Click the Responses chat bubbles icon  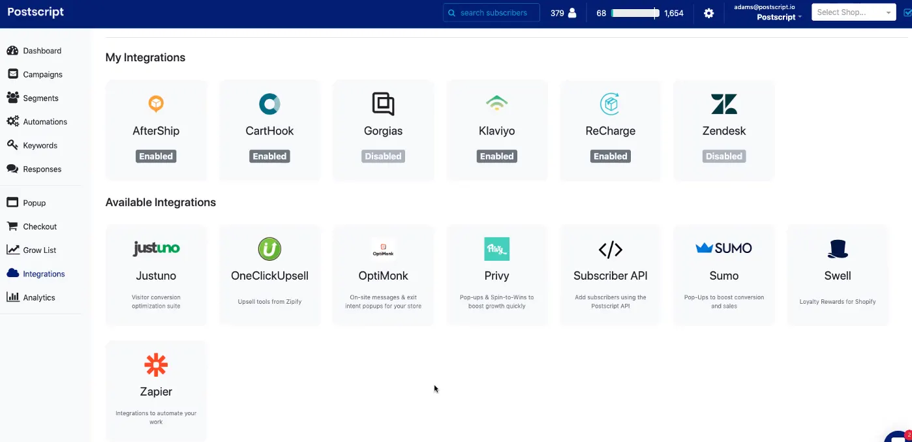pos(12,169)
